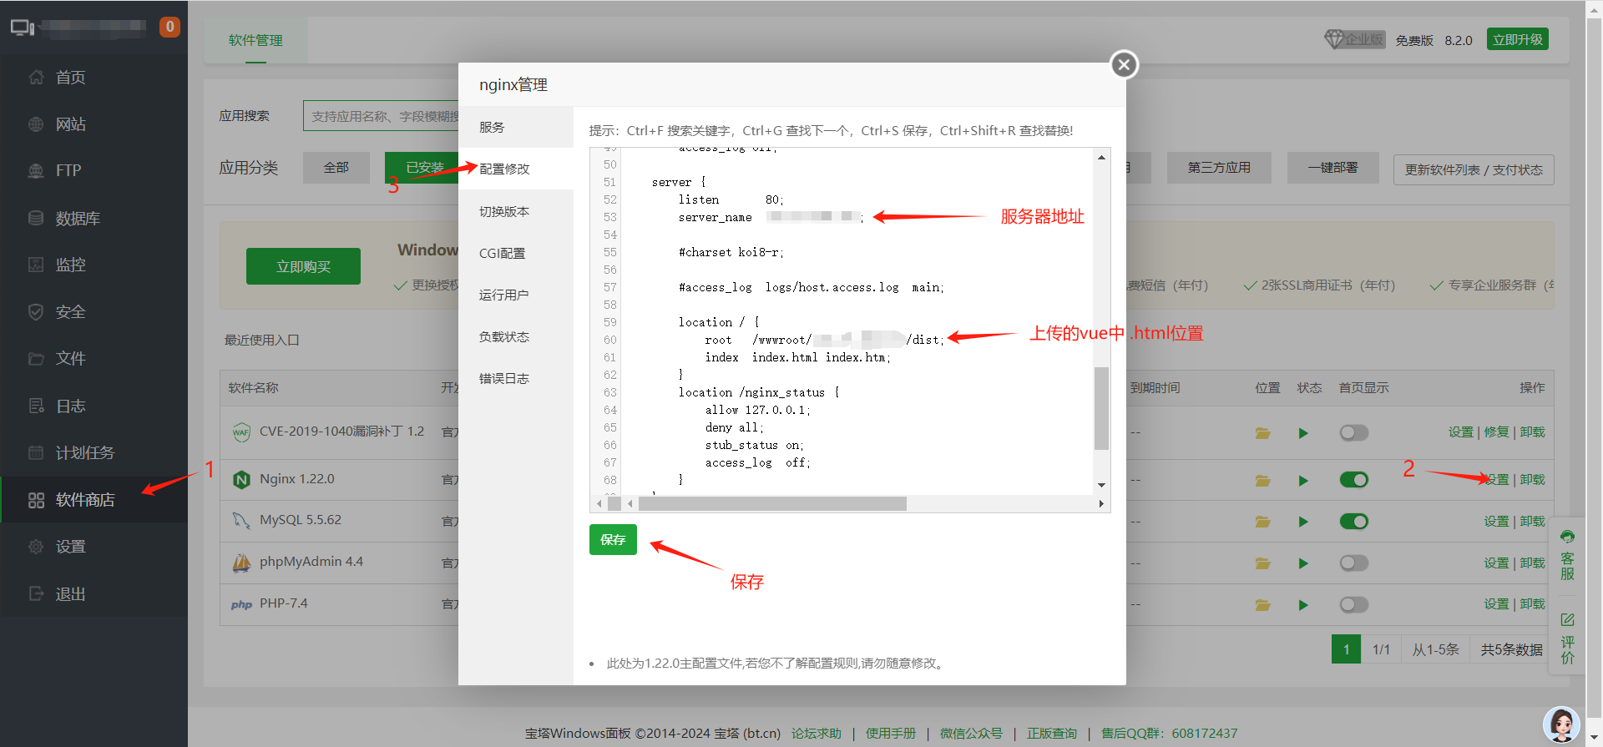
Task: Click the 计划任务 calendar icon
Action: click(36, 452)
